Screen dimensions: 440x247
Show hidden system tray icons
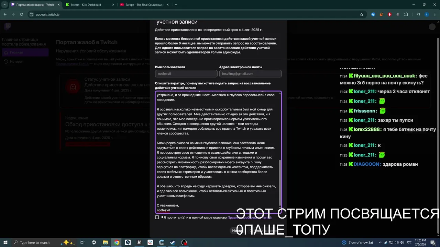(x=381, y=243)
